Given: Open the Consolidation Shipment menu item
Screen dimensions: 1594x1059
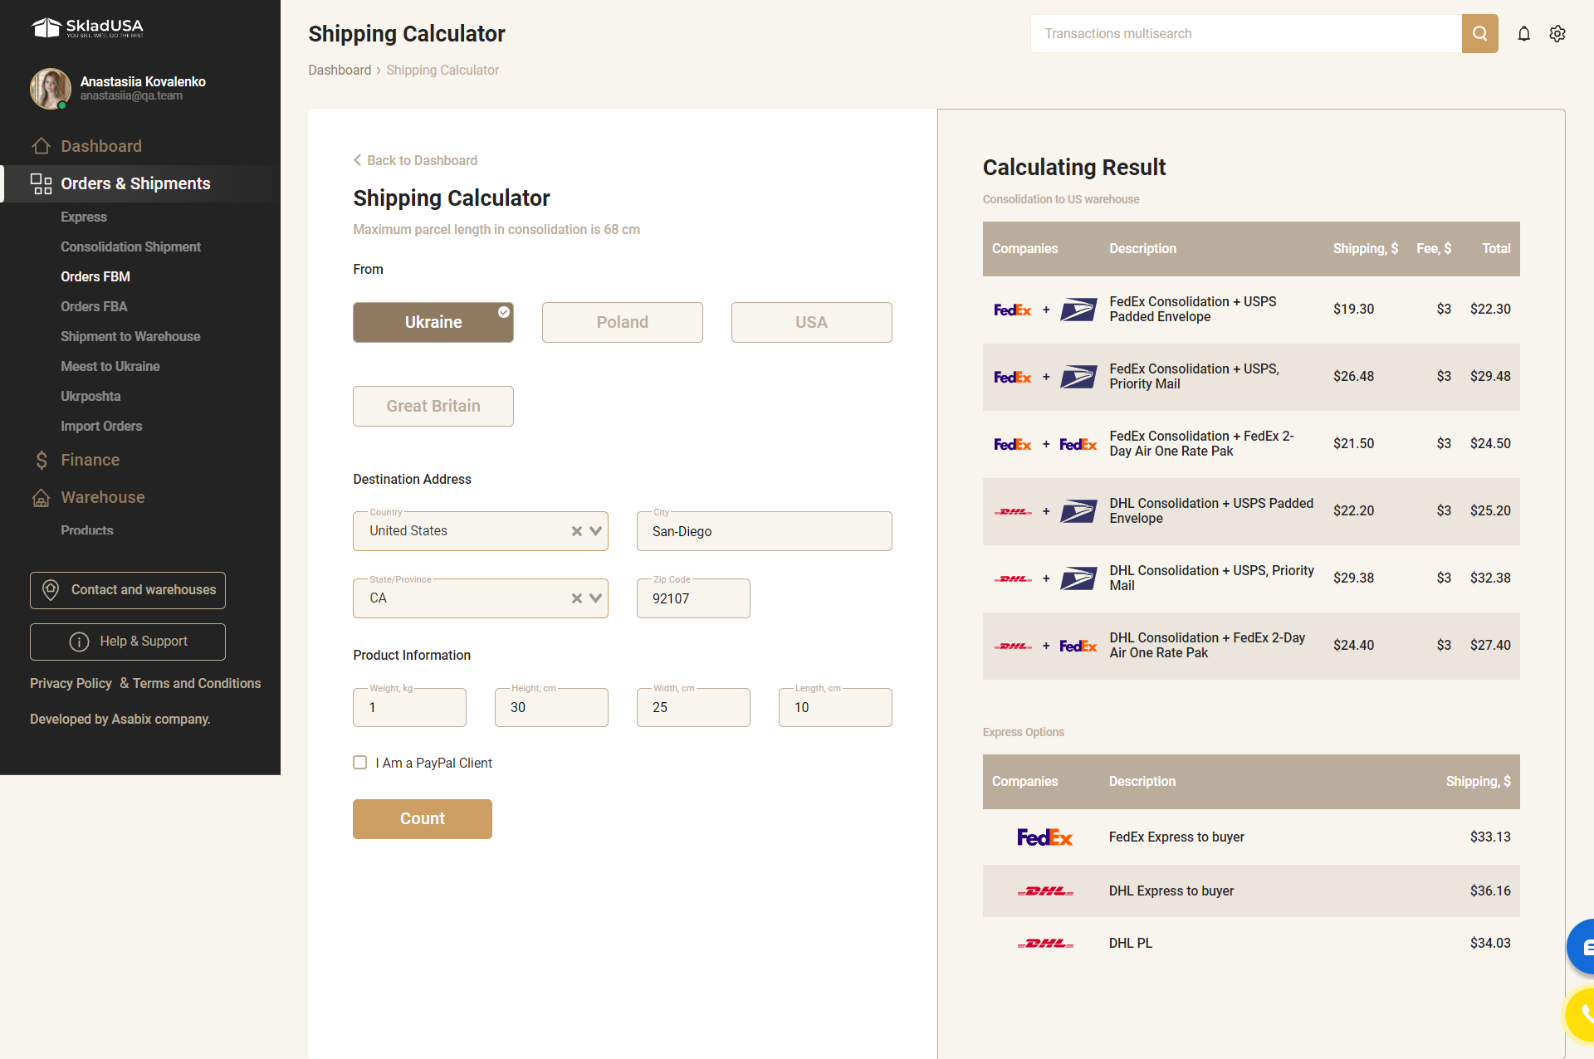Looking at the screenshot, I should pos(130,246).
